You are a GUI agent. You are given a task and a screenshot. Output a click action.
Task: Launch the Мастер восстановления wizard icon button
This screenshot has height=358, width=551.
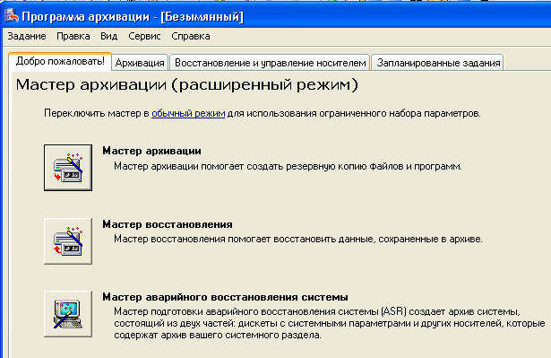(x=68, y=241)
